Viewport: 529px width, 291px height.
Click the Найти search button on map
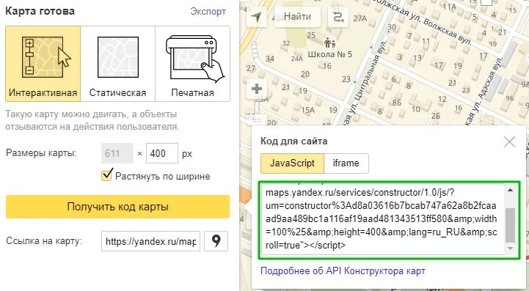pos(297,17)
